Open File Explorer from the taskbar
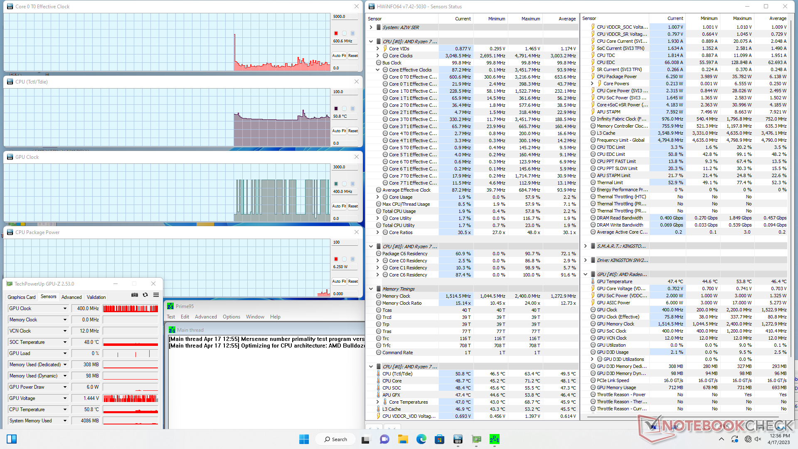Viewport: 798px width, 449px height. 402,439
